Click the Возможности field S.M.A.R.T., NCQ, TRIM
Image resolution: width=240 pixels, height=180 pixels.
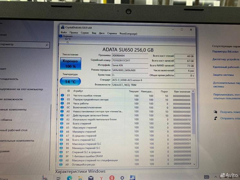153,85
